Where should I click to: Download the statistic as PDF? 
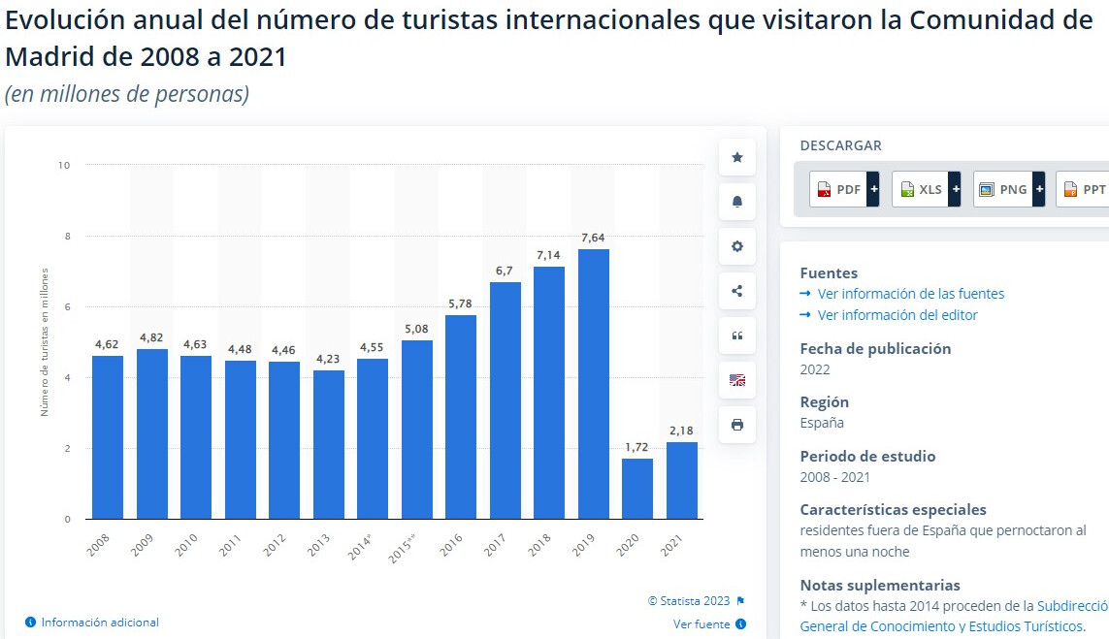pyautogui.click(x=844, y=190)
